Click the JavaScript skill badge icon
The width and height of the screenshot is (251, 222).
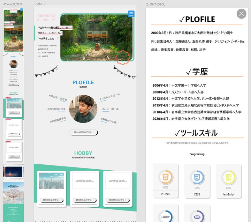(x=228, y=178)
